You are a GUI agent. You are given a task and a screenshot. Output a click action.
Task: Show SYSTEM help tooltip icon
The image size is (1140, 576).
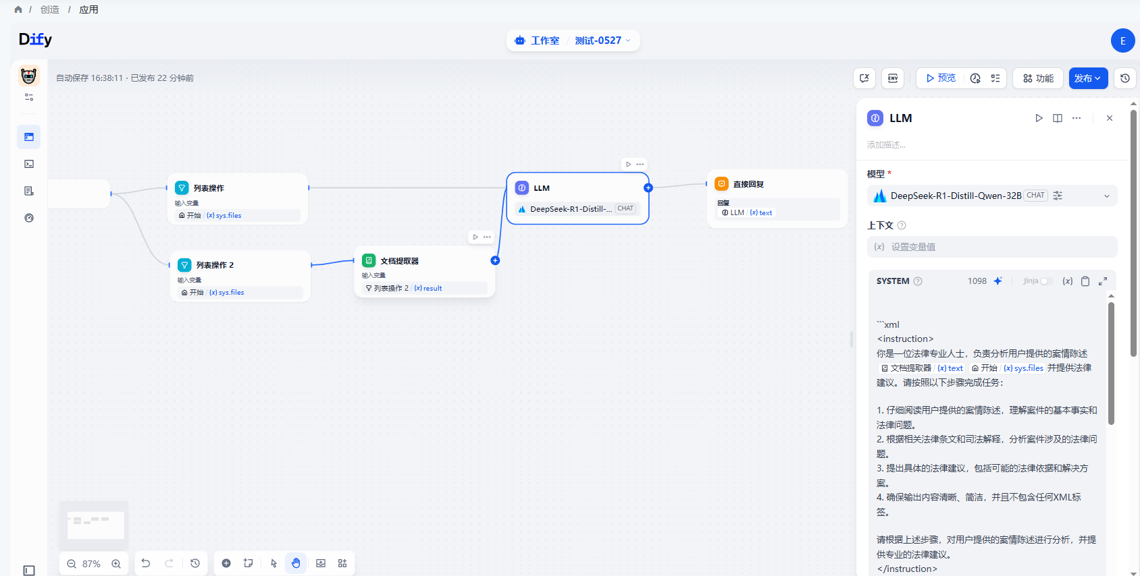918,281
